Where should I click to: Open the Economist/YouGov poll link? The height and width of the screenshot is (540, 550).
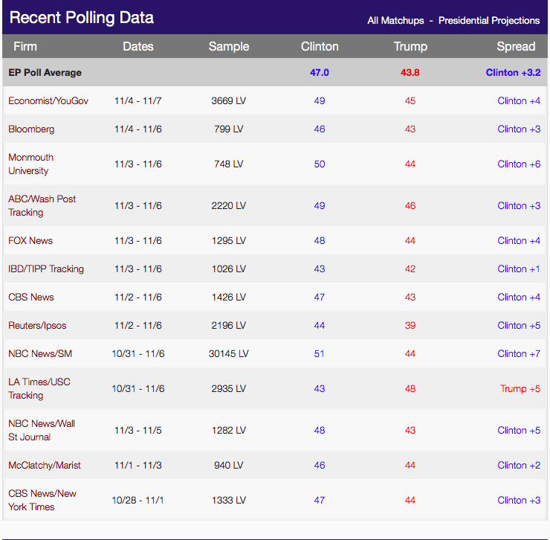pyautogui.click(x=48, y=100)
